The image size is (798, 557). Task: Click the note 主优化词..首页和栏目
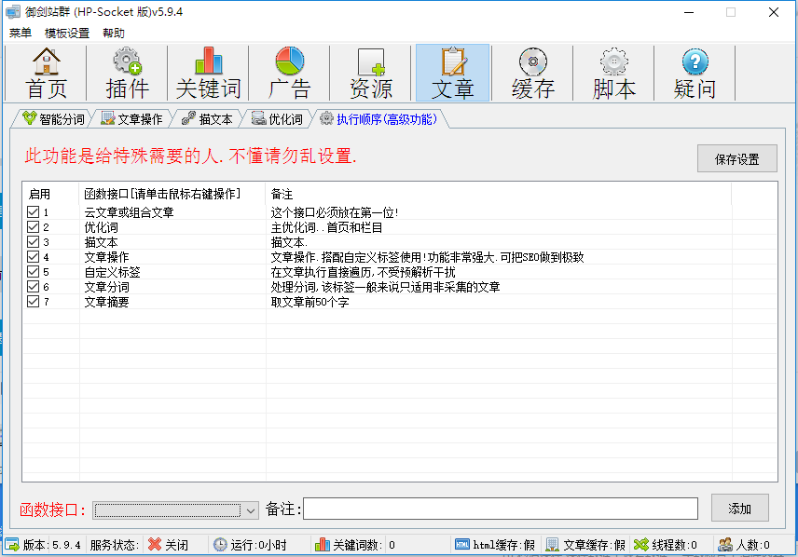pyautogui.click(x=326, y=227)
